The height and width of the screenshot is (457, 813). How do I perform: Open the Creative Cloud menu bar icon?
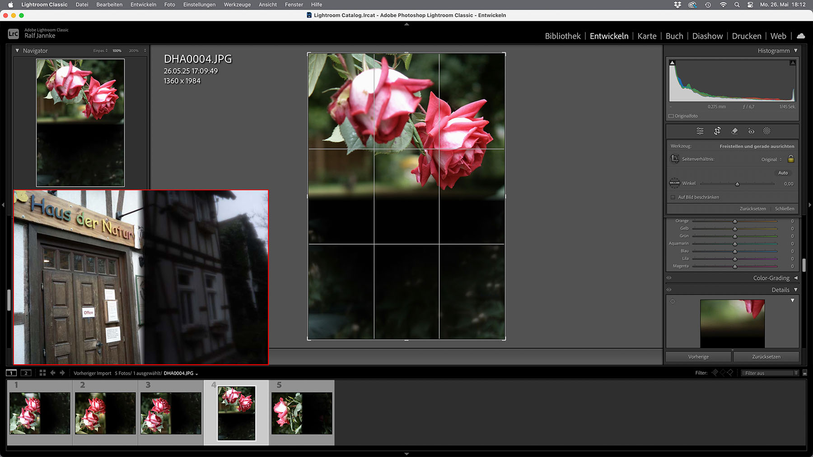(692, 5)
